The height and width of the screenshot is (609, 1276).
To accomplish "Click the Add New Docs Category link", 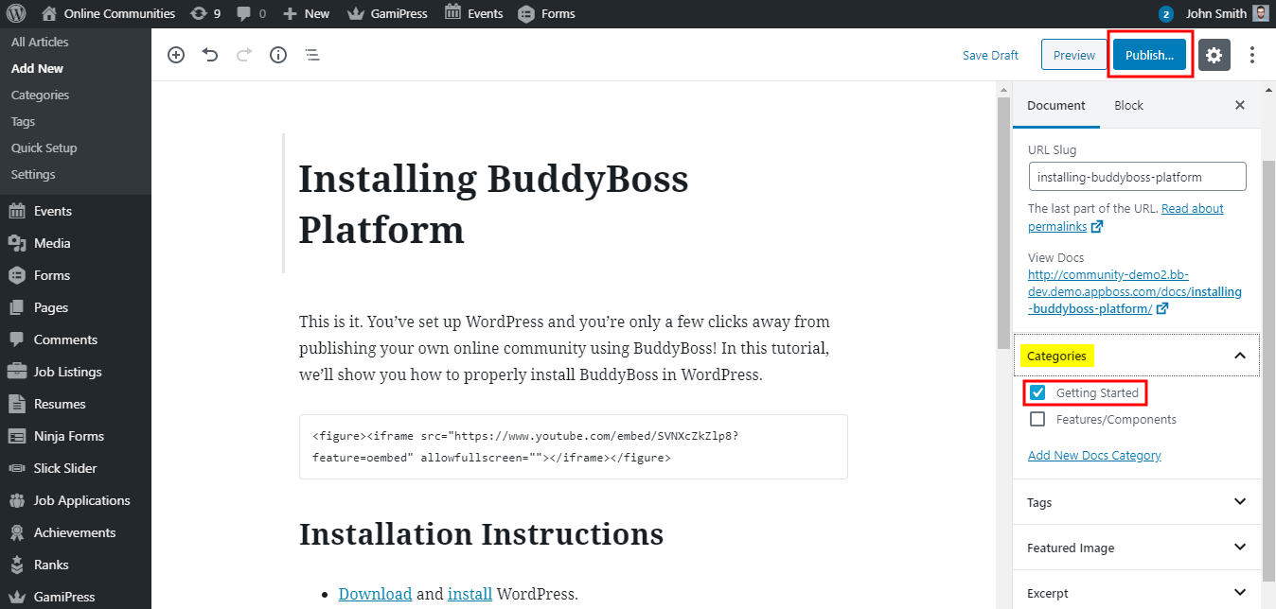I will tap(1093, 455).
